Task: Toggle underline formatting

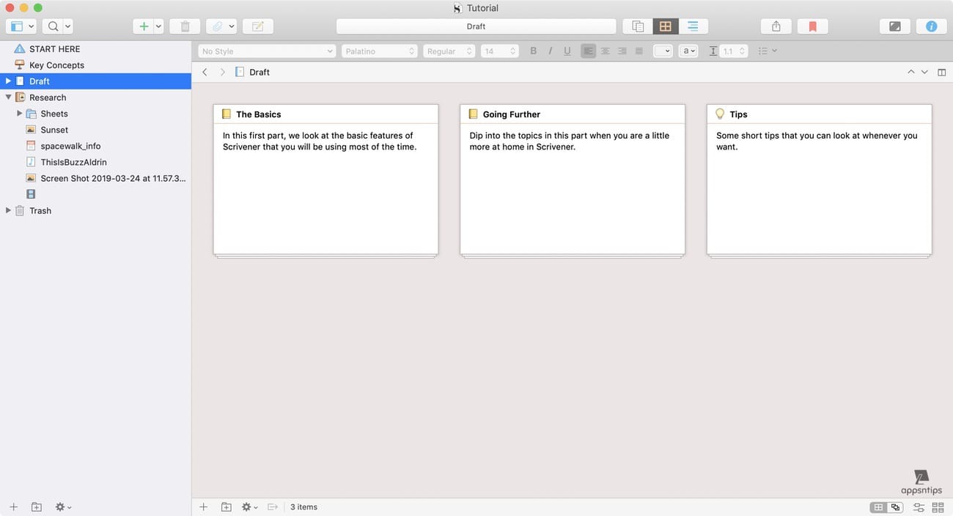Action: (x=567, y=51)
